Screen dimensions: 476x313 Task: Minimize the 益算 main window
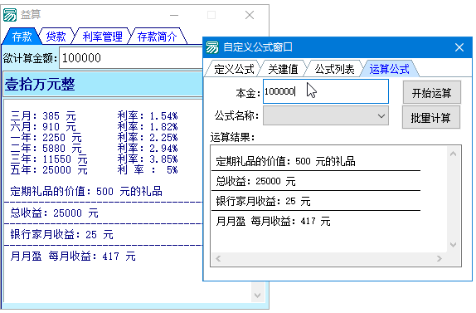pos(174,15)
